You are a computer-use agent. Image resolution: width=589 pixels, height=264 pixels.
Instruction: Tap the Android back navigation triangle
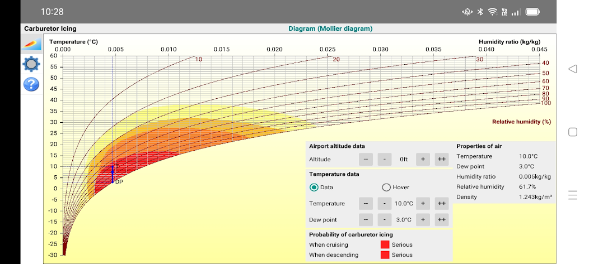click(572, 69)
